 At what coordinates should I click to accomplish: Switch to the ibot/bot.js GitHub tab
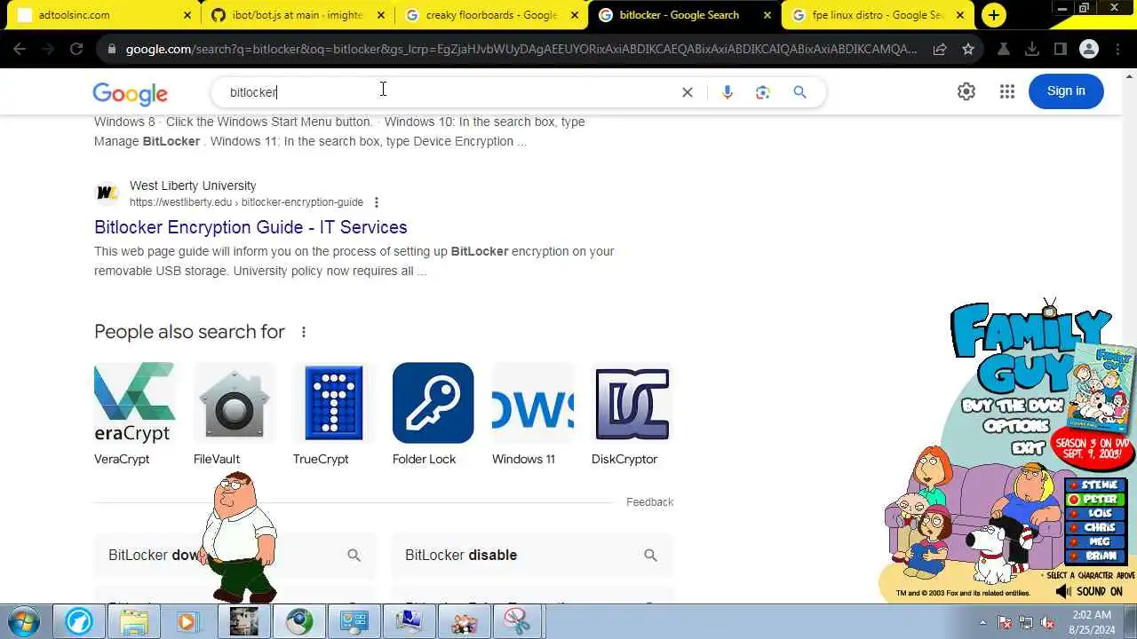298,15
